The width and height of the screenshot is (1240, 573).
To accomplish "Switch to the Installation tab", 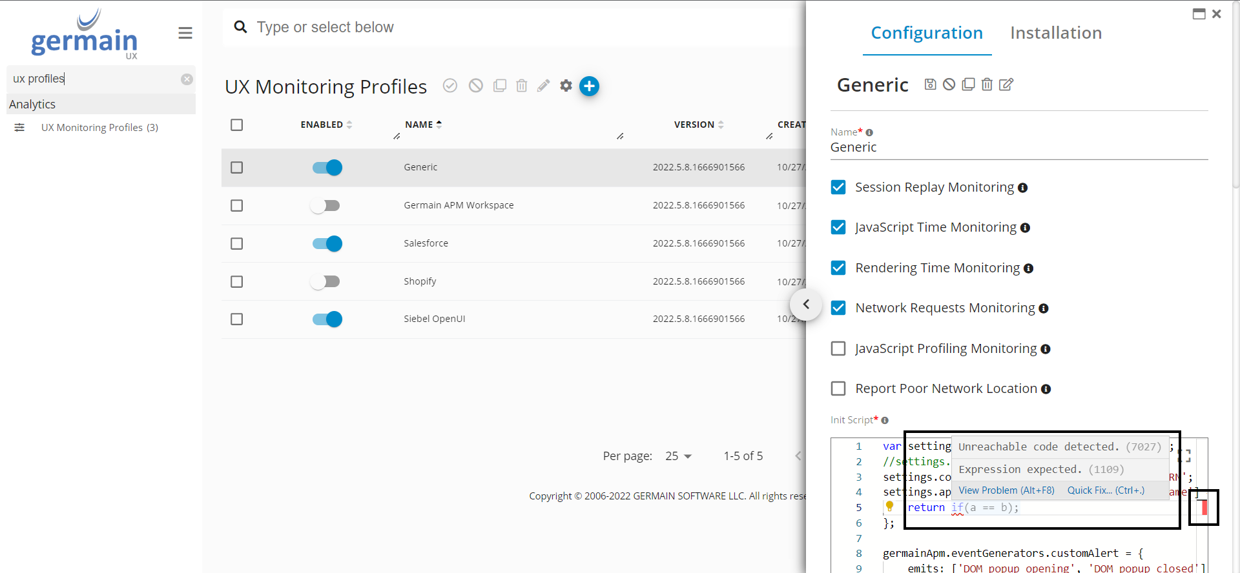I will click(x=1055, y=33).
